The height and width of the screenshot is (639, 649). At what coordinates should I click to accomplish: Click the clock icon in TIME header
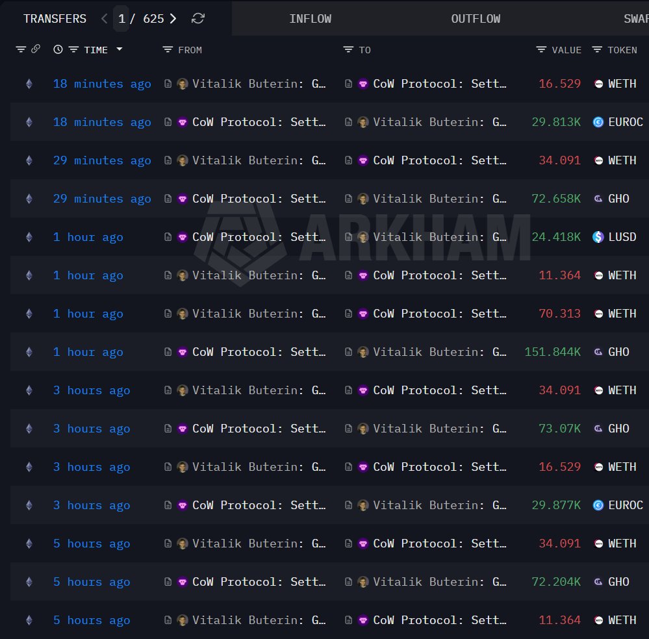(58, 49)
